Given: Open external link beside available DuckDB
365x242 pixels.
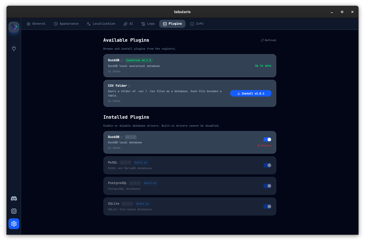Looking at the screenshot, I should pyautogui.click(x=122, y=60).
